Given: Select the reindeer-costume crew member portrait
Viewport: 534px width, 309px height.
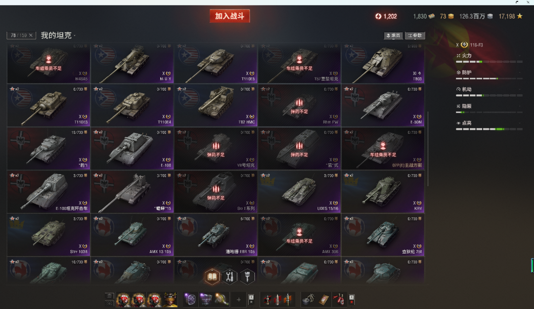Looking at the screenshot, I should tap(170, 300).
